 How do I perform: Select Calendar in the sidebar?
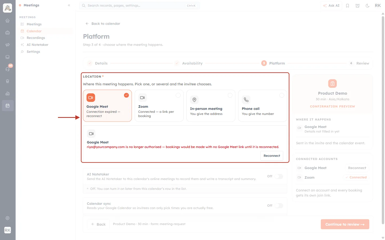[x=46, y=31]
